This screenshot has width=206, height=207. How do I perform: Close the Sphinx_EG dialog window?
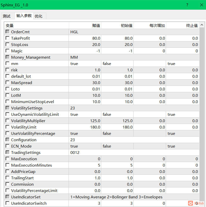coord(201,5)
